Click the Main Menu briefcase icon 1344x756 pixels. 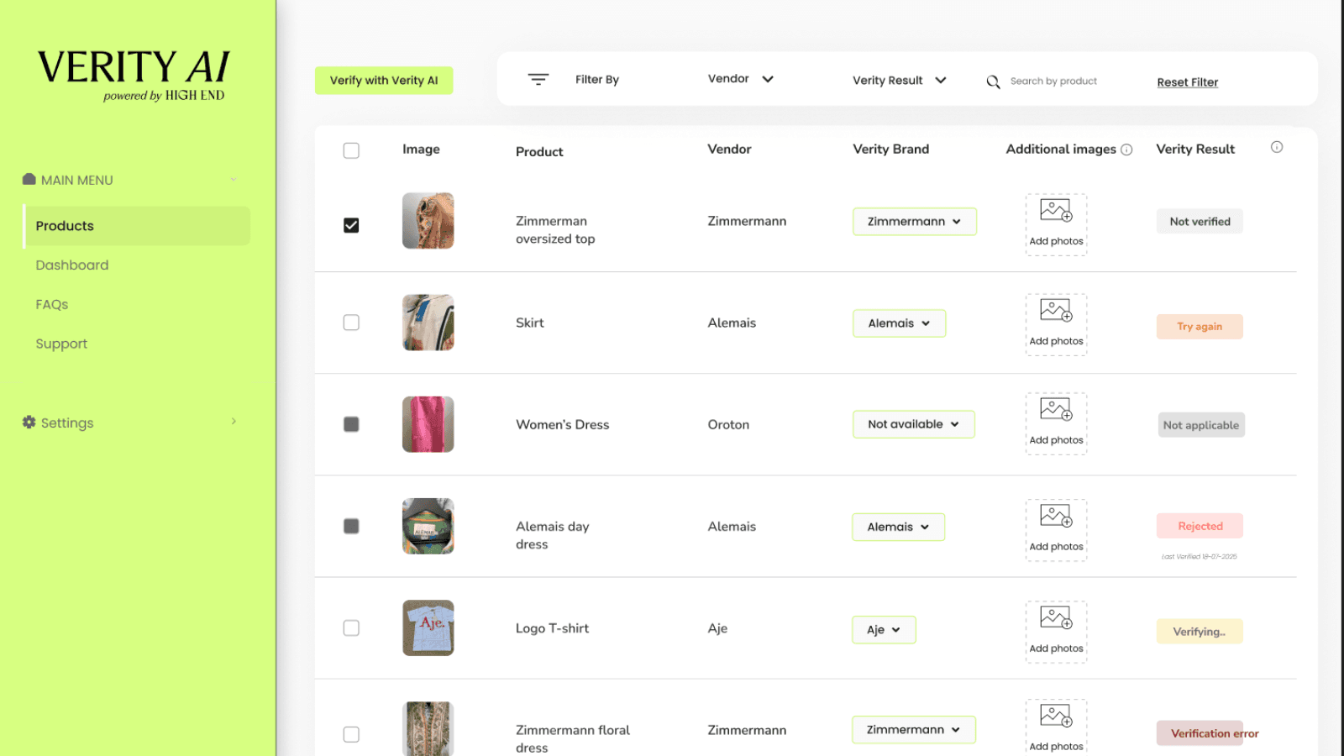click(28, 178)
